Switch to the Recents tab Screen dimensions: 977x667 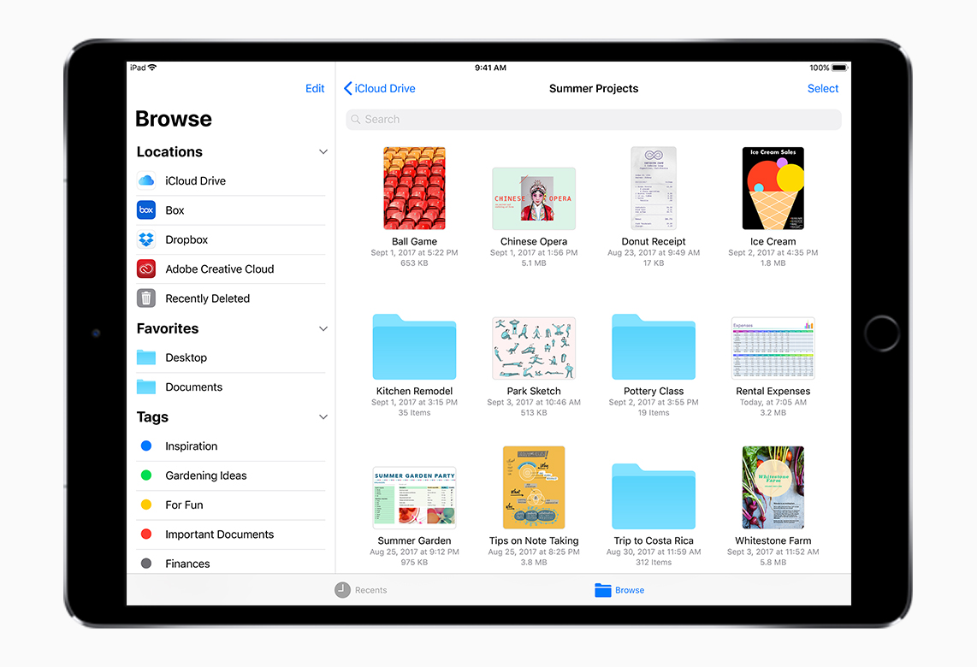361,590
